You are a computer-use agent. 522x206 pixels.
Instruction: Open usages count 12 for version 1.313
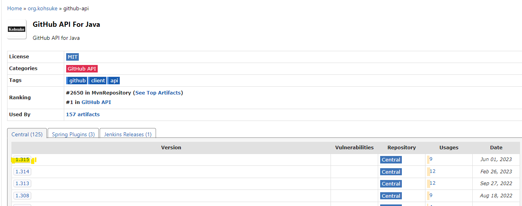coord(432,183)
